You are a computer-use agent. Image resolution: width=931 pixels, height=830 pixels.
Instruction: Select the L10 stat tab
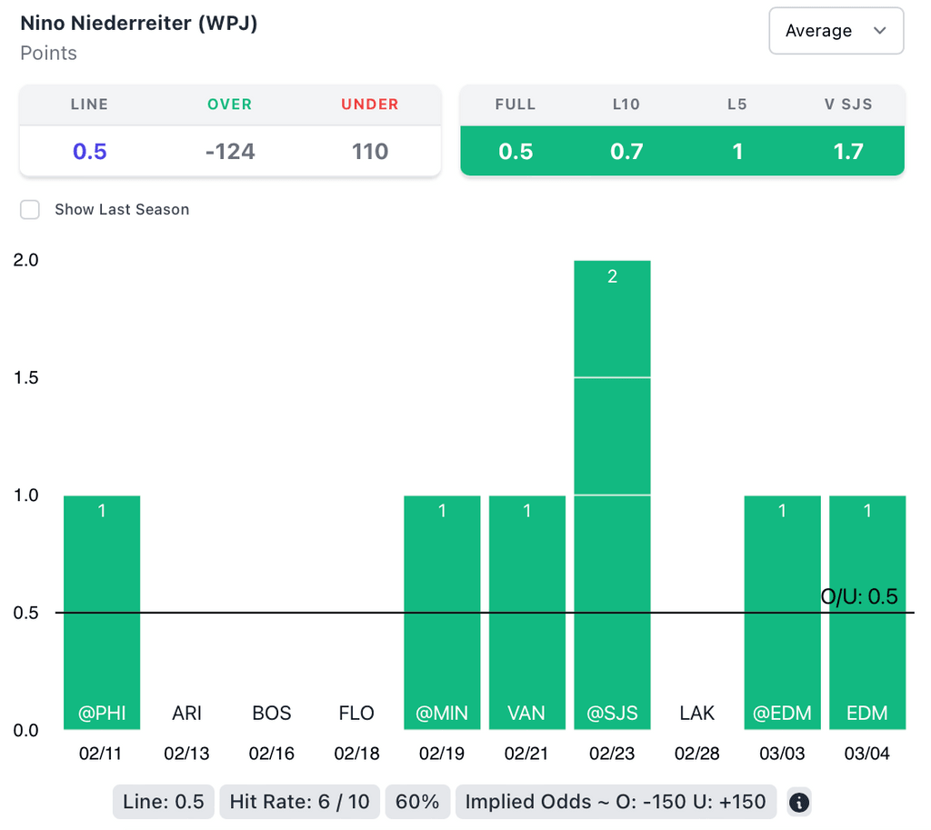click(x=626, y=105)
